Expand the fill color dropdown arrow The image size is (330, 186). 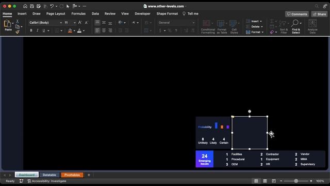click(74, 31)
